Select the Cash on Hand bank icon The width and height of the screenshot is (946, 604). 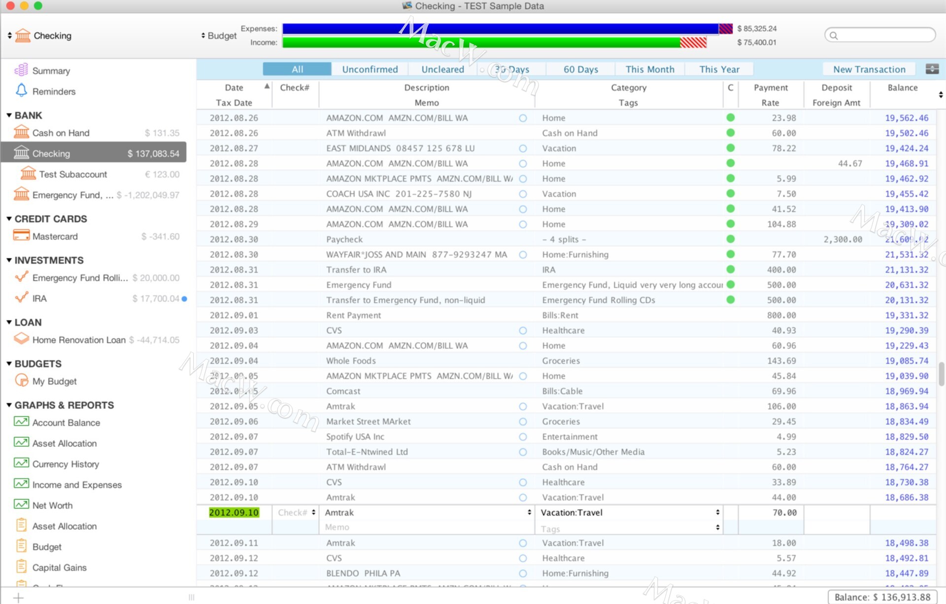[x=21, y=132]
